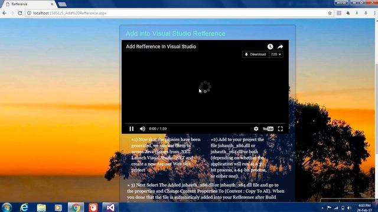Click the video title 'Add Refference In Visual Studio'
The width and height of the screenshot is (378, 212).
(x=161, y=47)
